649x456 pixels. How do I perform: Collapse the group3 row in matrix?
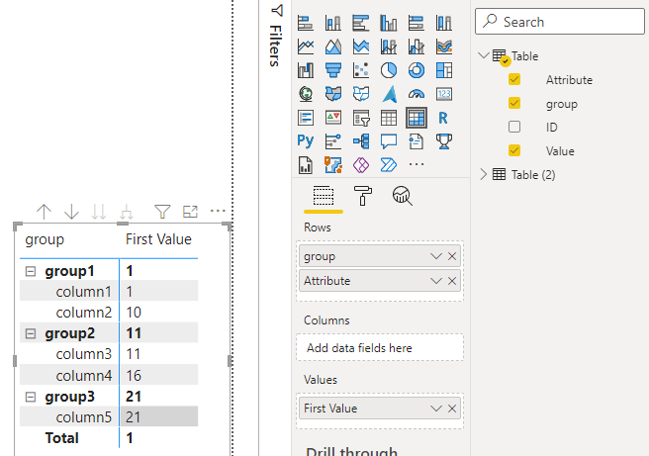[x=31, y=398]
